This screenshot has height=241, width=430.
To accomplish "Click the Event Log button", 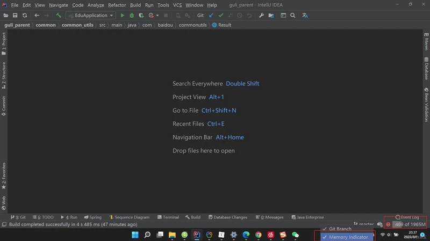I will (407, 217).
